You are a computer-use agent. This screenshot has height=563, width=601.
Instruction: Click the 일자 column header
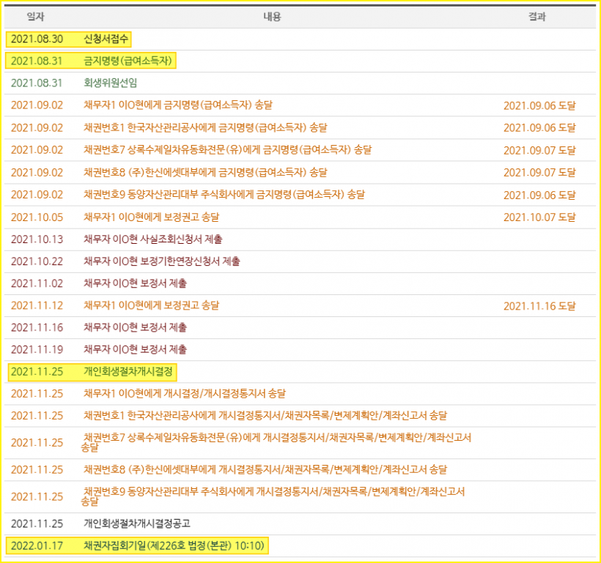pyautogui.click(x=36, y=16)
